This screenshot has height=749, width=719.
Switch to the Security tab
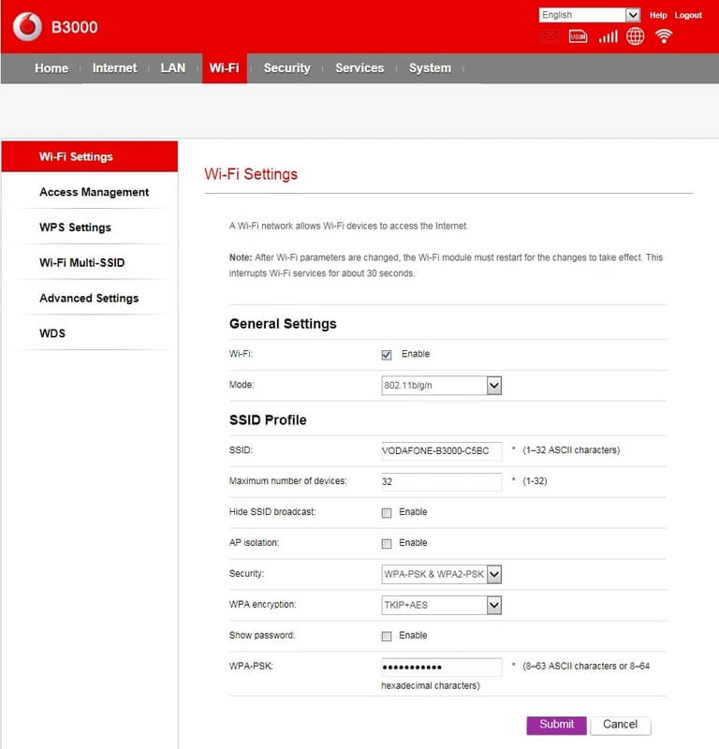pyautogui.click(x=286, y=68)
